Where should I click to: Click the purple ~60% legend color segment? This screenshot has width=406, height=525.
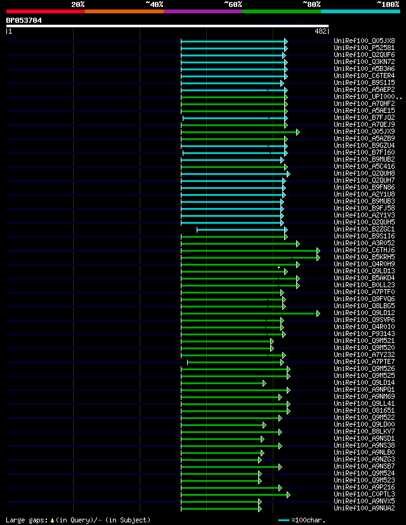point(203,11)
